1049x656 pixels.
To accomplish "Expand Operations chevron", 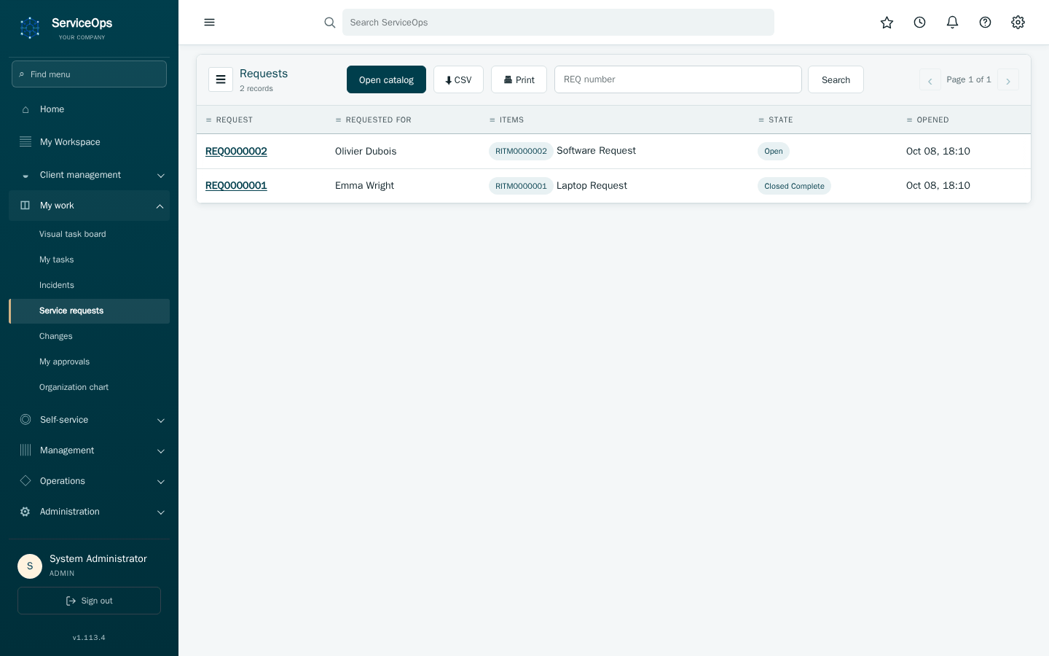I will pyautogui.click(x=161, y=482).
